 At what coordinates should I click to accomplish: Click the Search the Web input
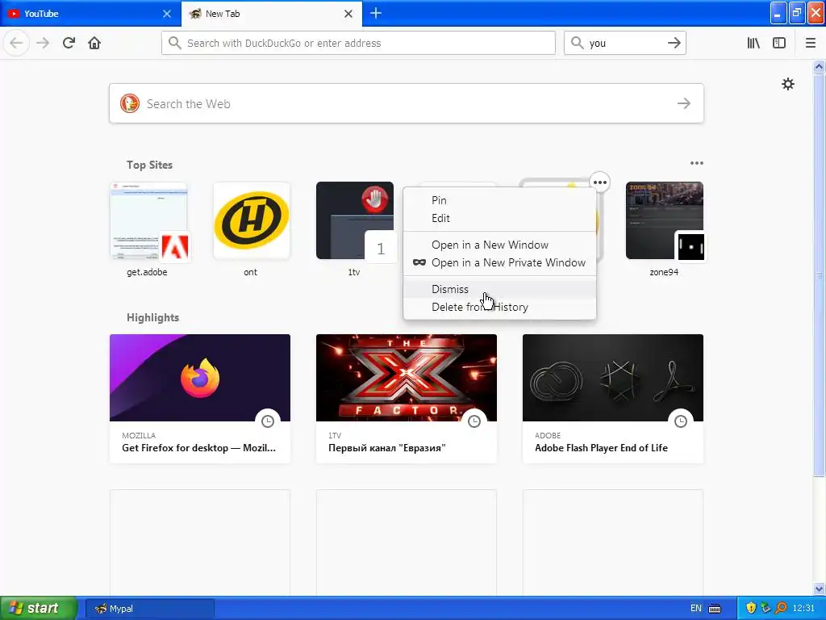click(407, 103)
